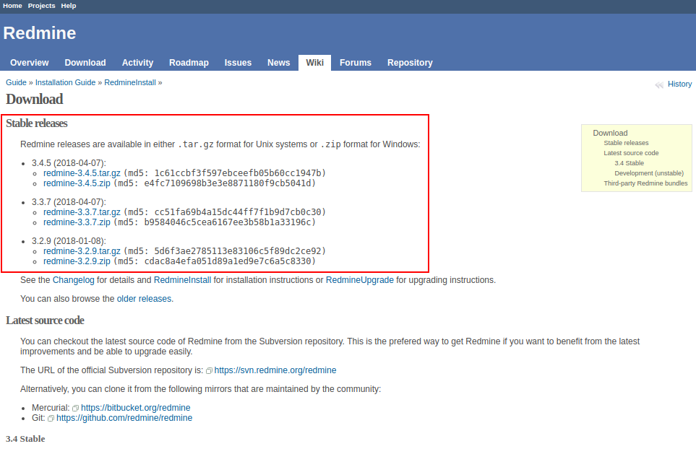Switch to the Overview tab
The height and width of the screenshot is (449, 696).
tap(30, 63)
